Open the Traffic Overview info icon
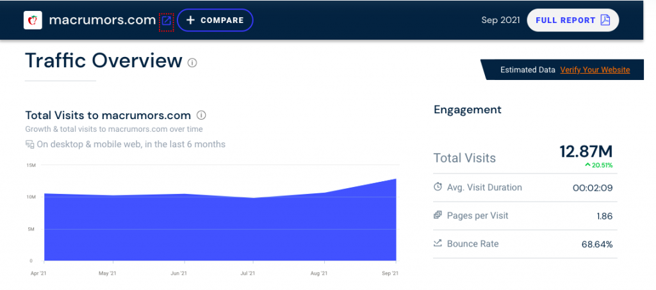The image size is (656, 290). 192,63
